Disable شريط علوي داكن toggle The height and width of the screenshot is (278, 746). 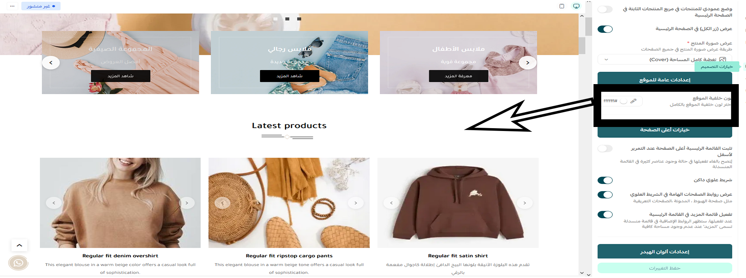pos(605,180)
